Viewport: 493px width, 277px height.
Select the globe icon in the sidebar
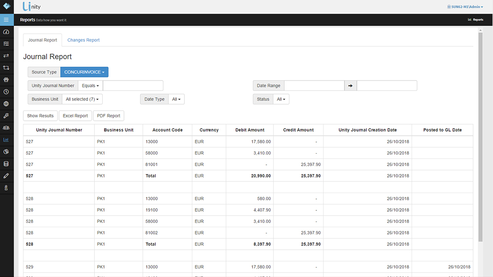pos(6,103)
